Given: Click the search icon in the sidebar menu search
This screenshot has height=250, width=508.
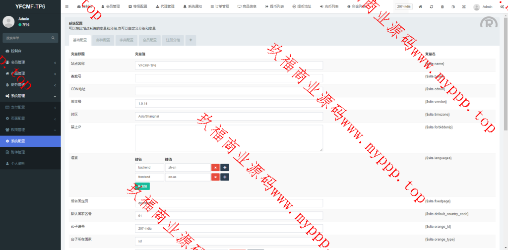Looking at the screenshot, I should click(54, 38).
